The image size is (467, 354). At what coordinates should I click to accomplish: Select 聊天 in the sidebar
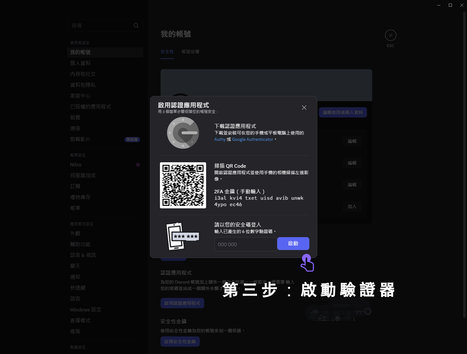105,266
